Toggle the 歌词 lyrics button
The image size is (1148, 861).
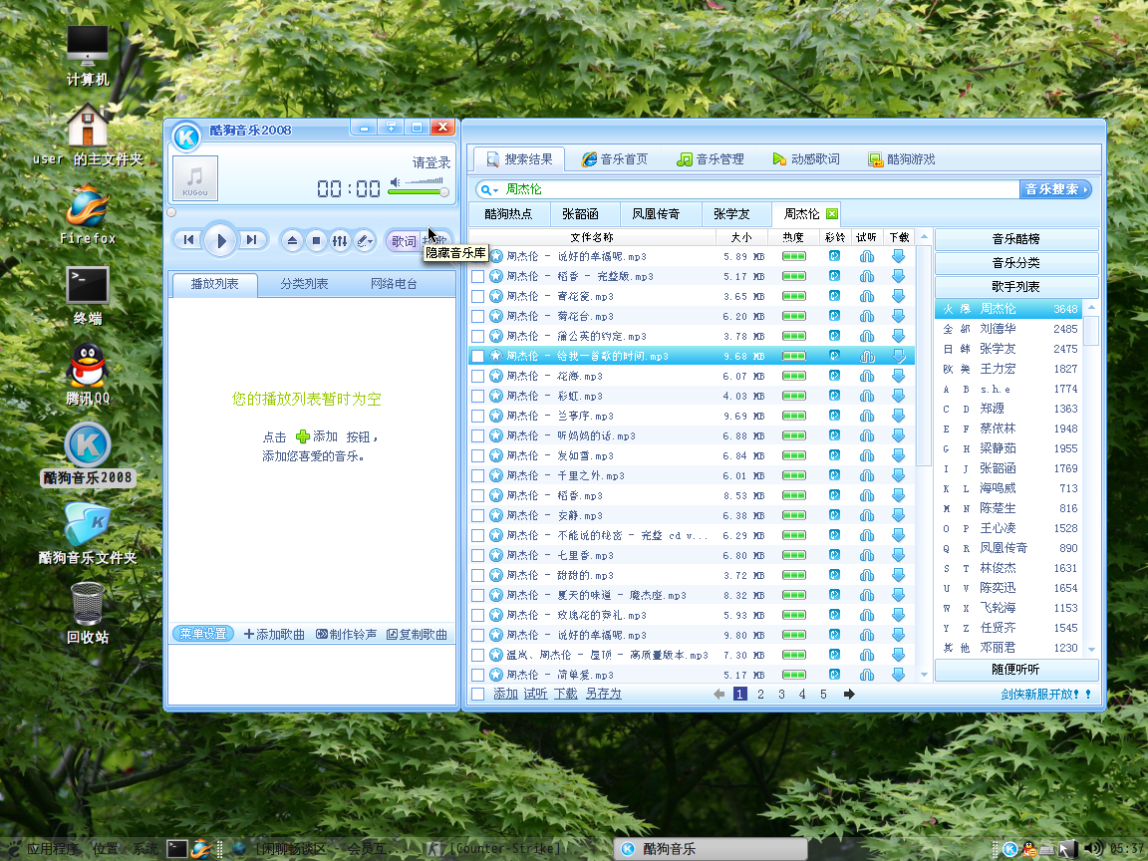tap(403, 241)
